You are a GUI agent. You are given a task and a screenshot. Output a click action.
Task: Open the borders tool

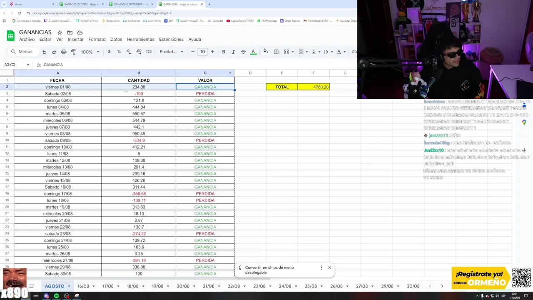276,52
